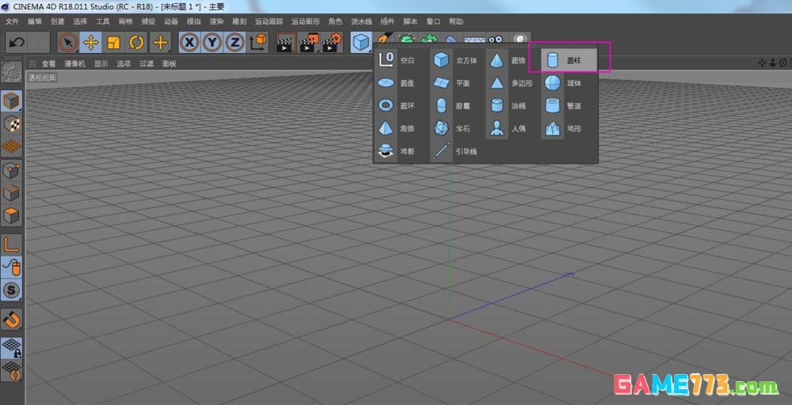This screenshot has height=405, width=792.
Task: Choose 圆柱 cylinder primitive
Action: [568, 60]
